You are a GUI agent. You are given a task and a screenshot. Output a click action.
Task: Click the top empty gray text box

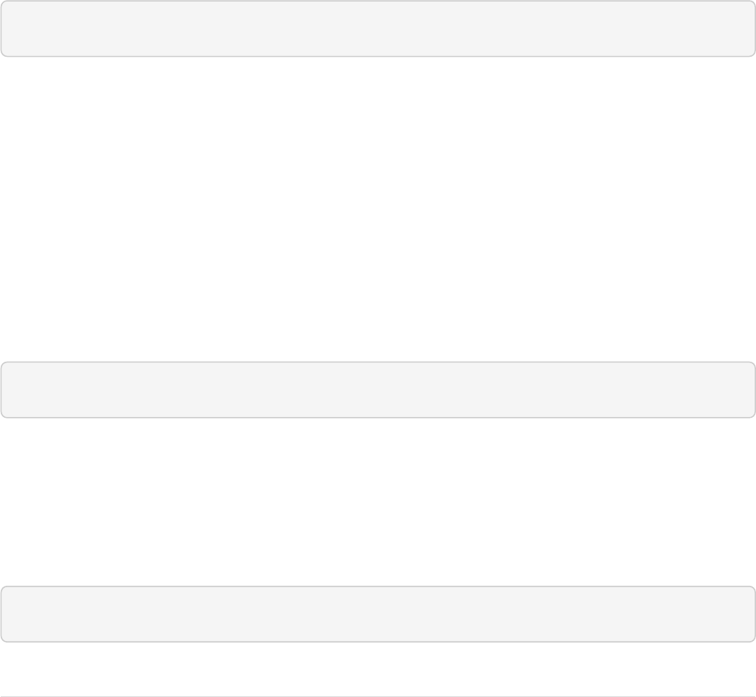[378, 29]
